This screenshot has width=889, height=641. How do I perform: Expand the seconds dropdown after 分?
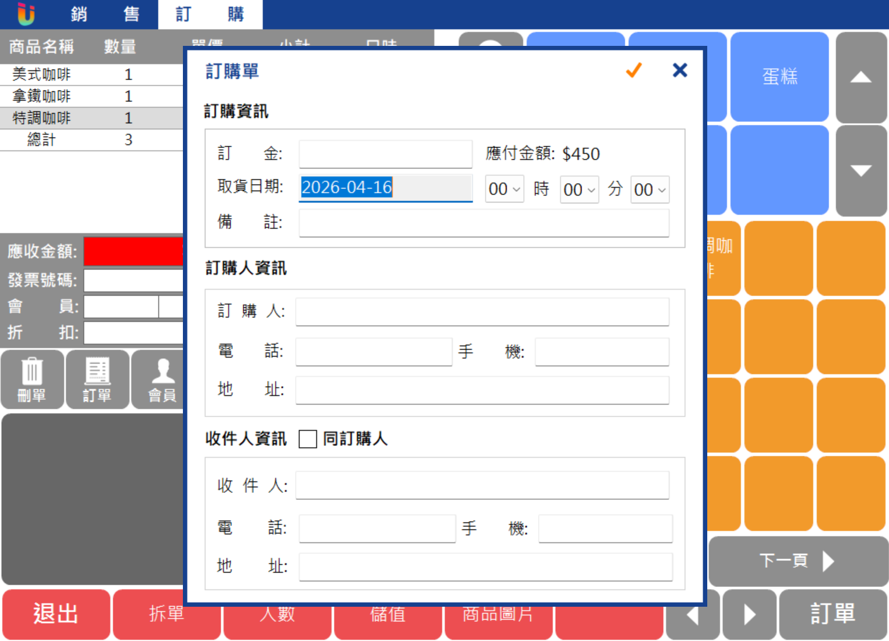coord(650,189)
